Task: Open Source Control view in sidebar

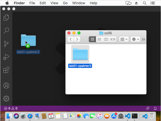Action: [x=6, y=44]
